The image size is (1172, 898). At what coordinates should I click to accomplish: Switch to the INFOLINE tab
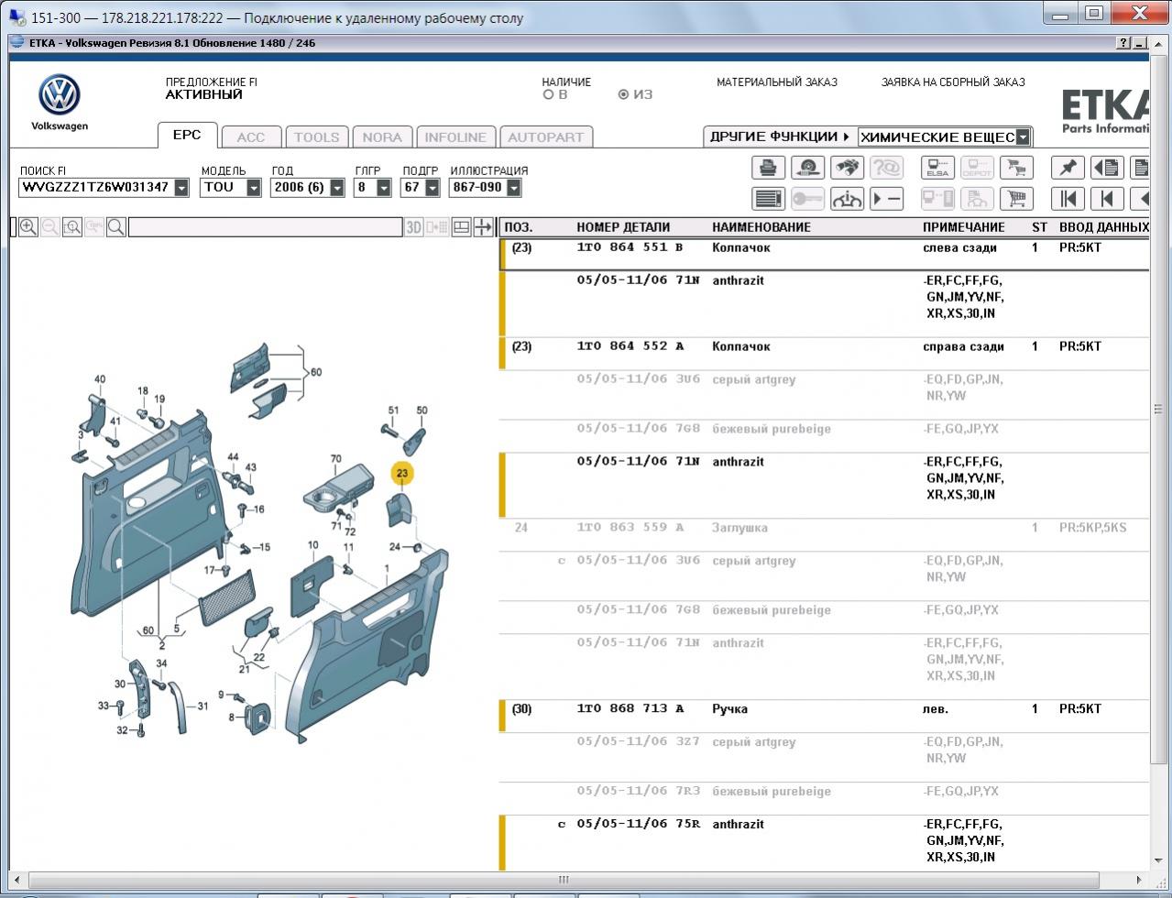point(455,137)
